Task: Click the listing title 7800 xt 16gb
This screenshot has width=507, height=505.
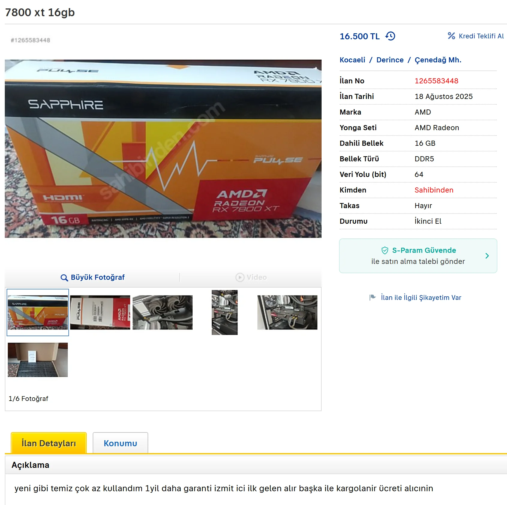Action: 40,12
